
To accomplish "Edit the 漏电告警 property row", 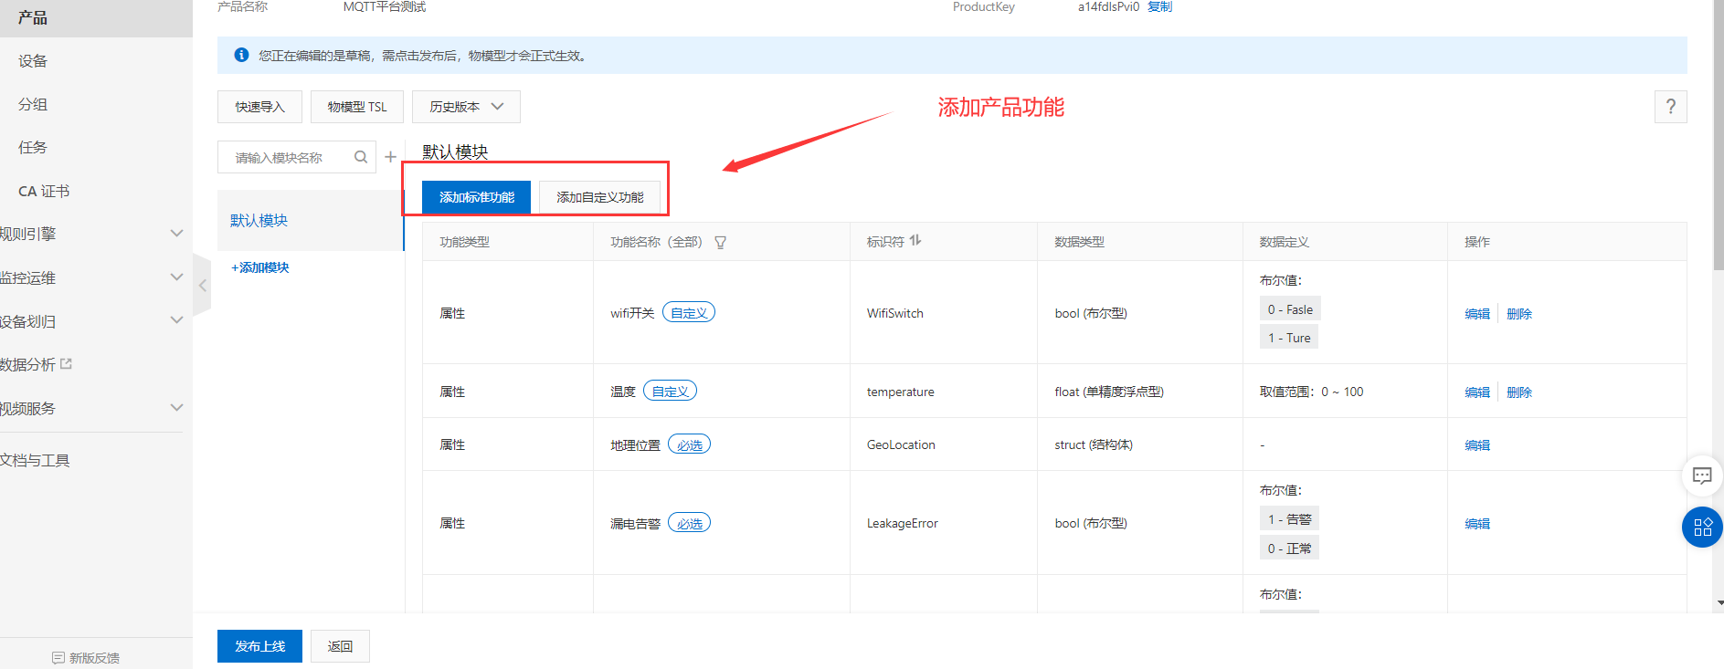I will 1477,523.
